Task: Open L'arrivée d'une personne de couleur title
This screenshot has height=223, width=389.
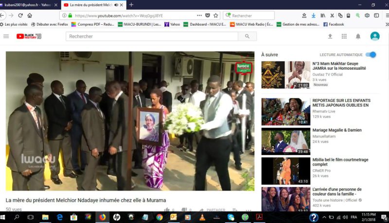Action: pos(337,191)
